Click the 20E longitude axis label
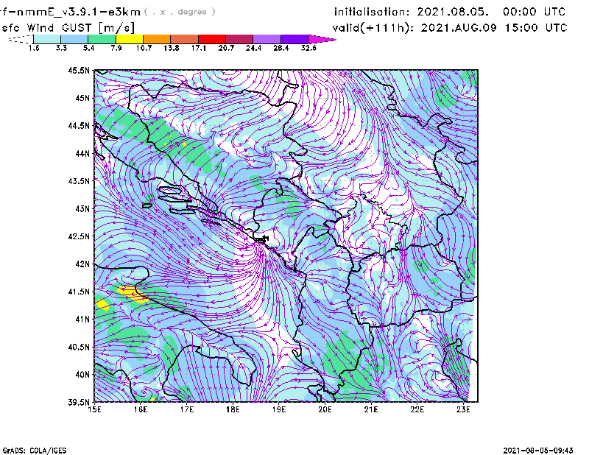The width and height of the screenshot is (589, 455). (x=325, y=409)
